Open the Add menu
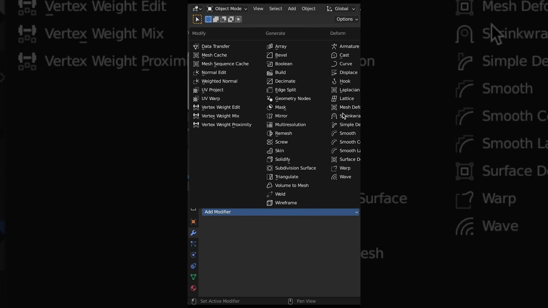Screen dimensions: 548x308 coord(292,9)
